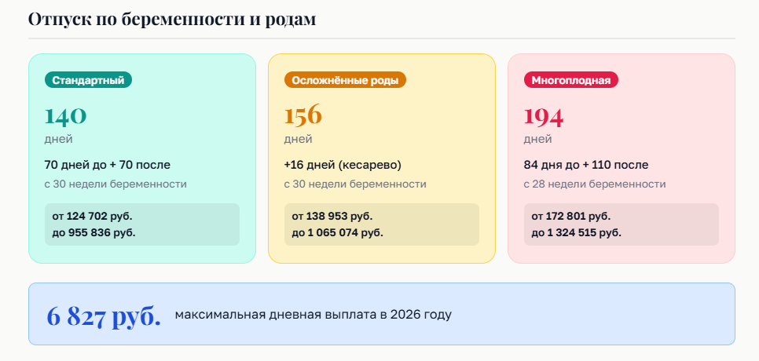This screenshot has width=759, height=361.
Task: Click the "до 955 836 руб." amount
Action: click(x=93, y=232)
